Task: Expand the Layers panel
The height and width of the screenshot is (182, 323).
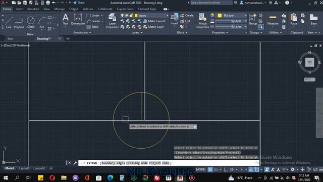Action: [x=137, y=32]
